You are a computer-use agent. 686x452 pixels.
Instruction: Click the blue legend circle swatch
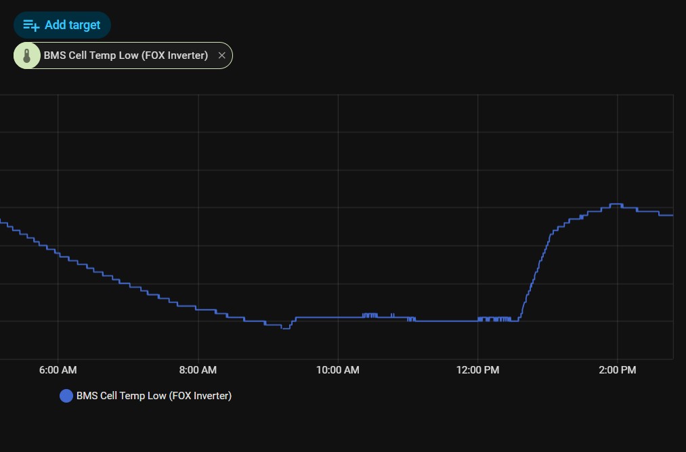[66, 396]
